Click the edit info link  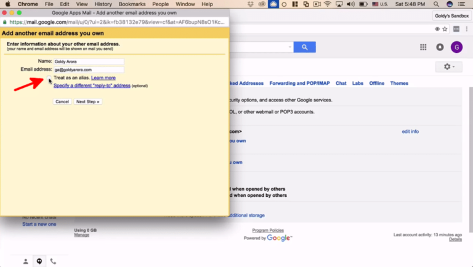[x=410, y=132]
